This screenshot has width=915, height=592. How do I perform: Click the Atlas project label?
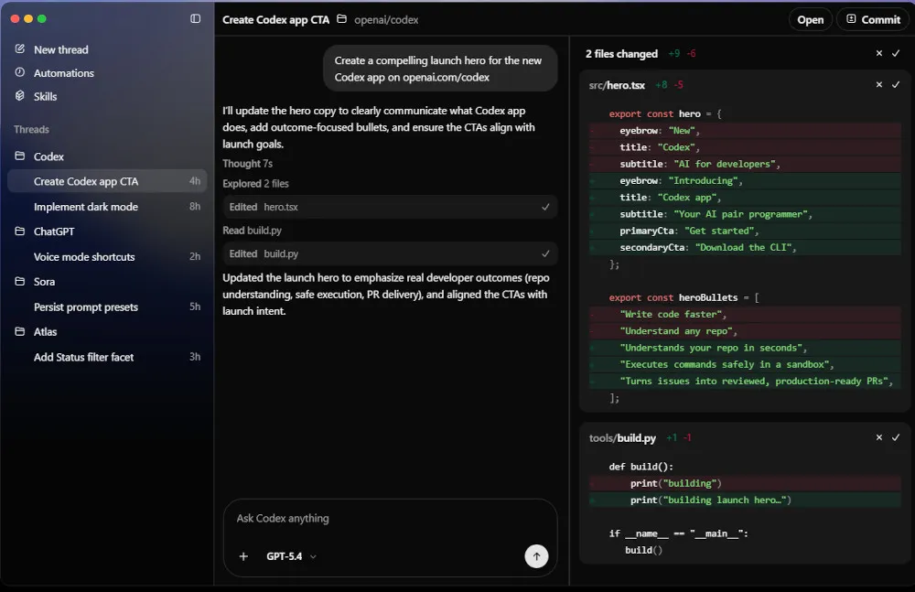(45, 331)
